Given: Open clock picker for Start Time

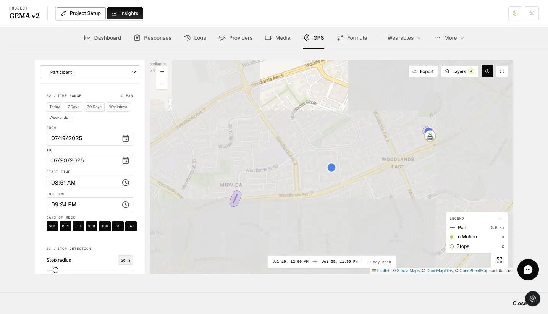Looking at the screenshot, I should 125,183.
